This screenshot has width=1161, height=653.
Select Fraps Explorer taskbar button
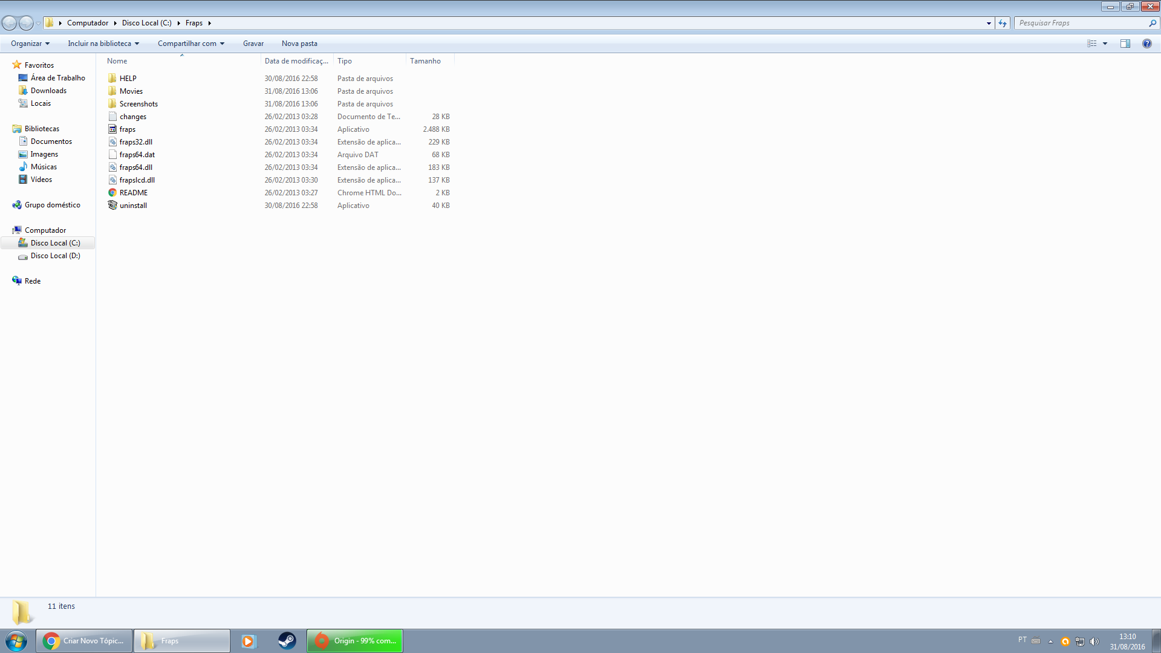[182, 641]
